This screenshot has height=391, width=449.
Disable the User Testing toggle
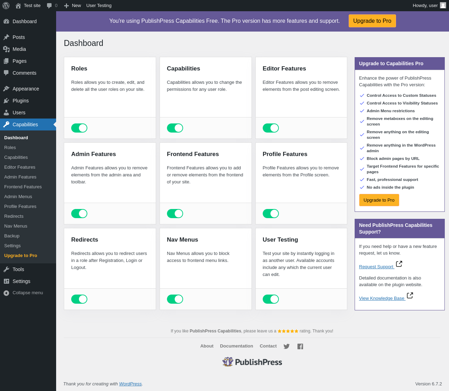[271, 299]
